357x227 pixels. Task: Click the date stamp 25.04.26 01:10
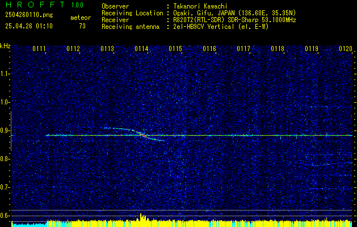pos(29,26)
